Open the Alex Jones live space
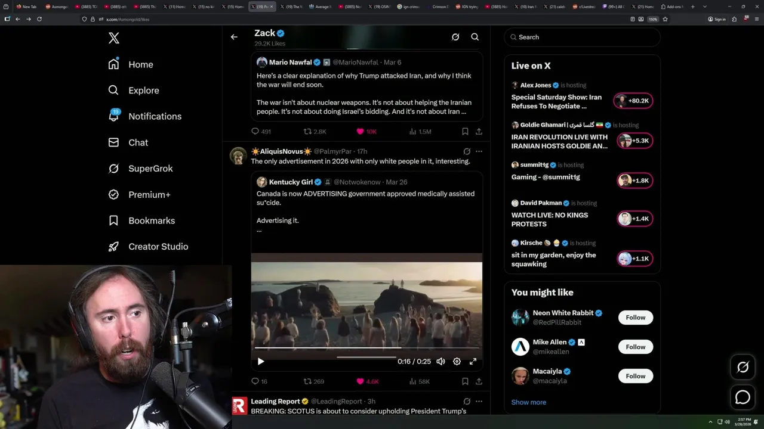This screenshot has height=429, width=764. 556,101
